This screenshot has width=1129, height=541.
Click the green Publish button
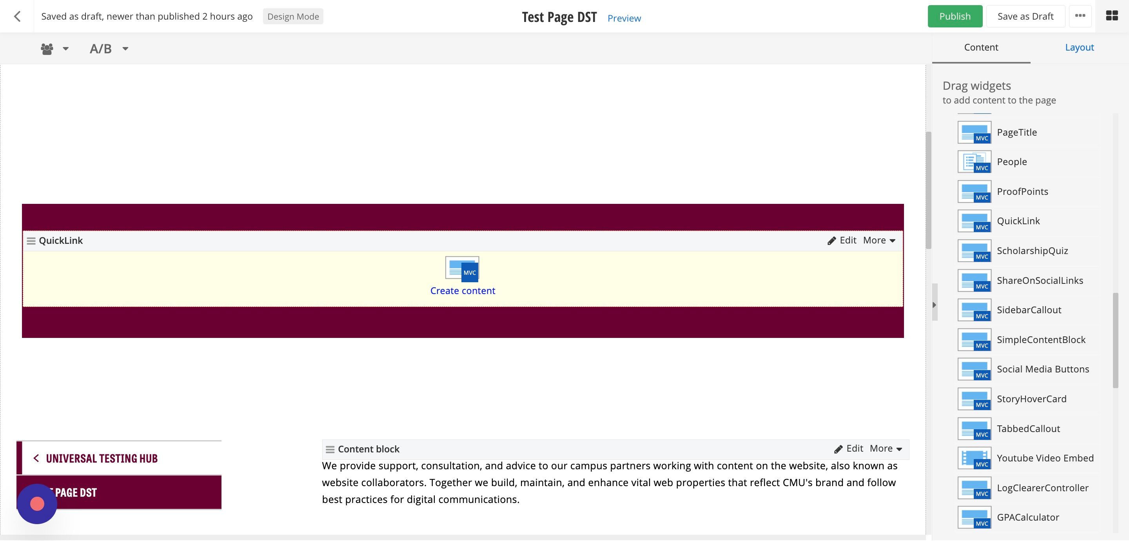[955, 16]
